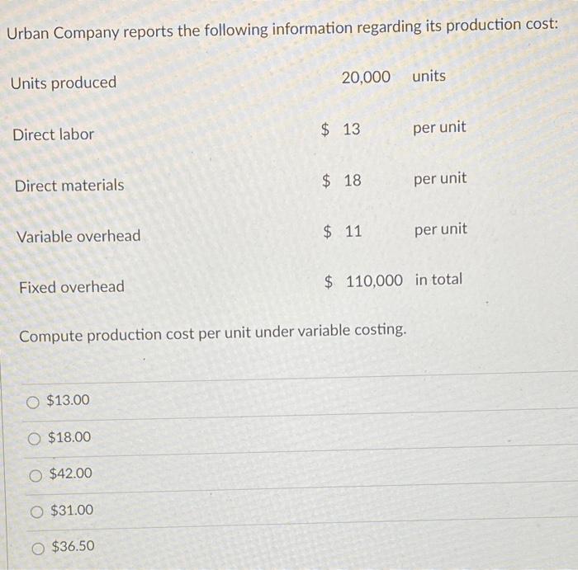Click the Direct materials row label
Image resolution: width=578 pixels, height=570 pixels.
(69, 186)
